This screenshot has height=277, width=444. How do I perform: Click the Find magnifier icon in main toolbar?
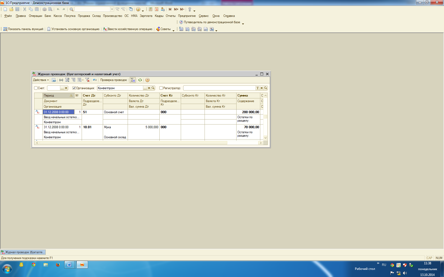point(71,9)
